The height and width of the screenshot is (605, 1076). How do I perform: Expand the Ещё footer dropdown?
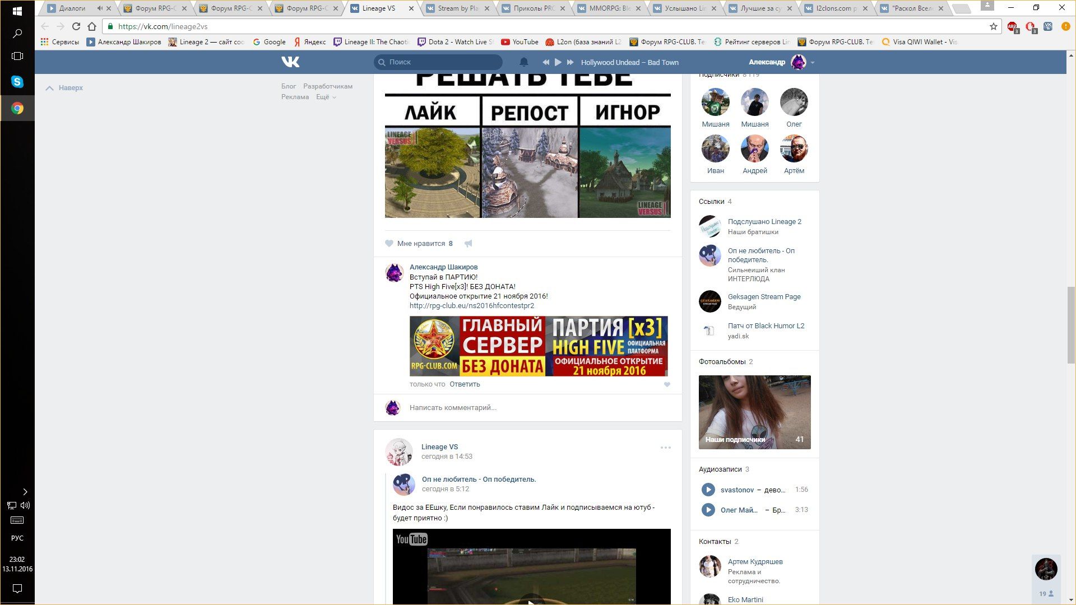(x=326, y=97)
